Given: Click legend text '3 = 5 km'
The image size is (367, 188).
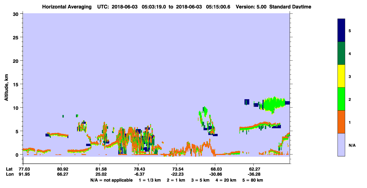Looking at the screenshot, I should [x=200, y=180].
